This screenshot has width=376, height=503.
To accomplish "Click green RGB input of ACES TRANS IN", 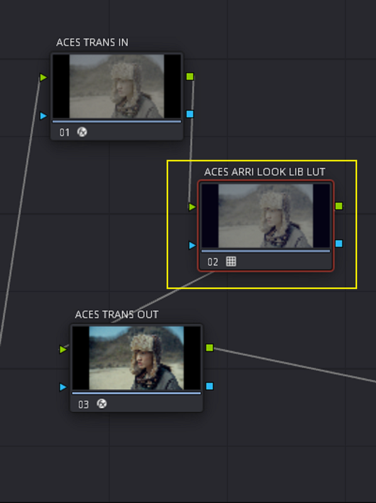I will 43,77.
